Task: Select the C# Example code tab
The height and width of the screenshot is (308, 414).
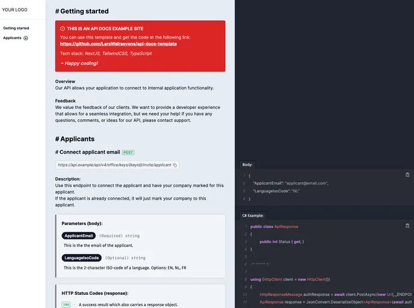Action: [x=253, y=215]
